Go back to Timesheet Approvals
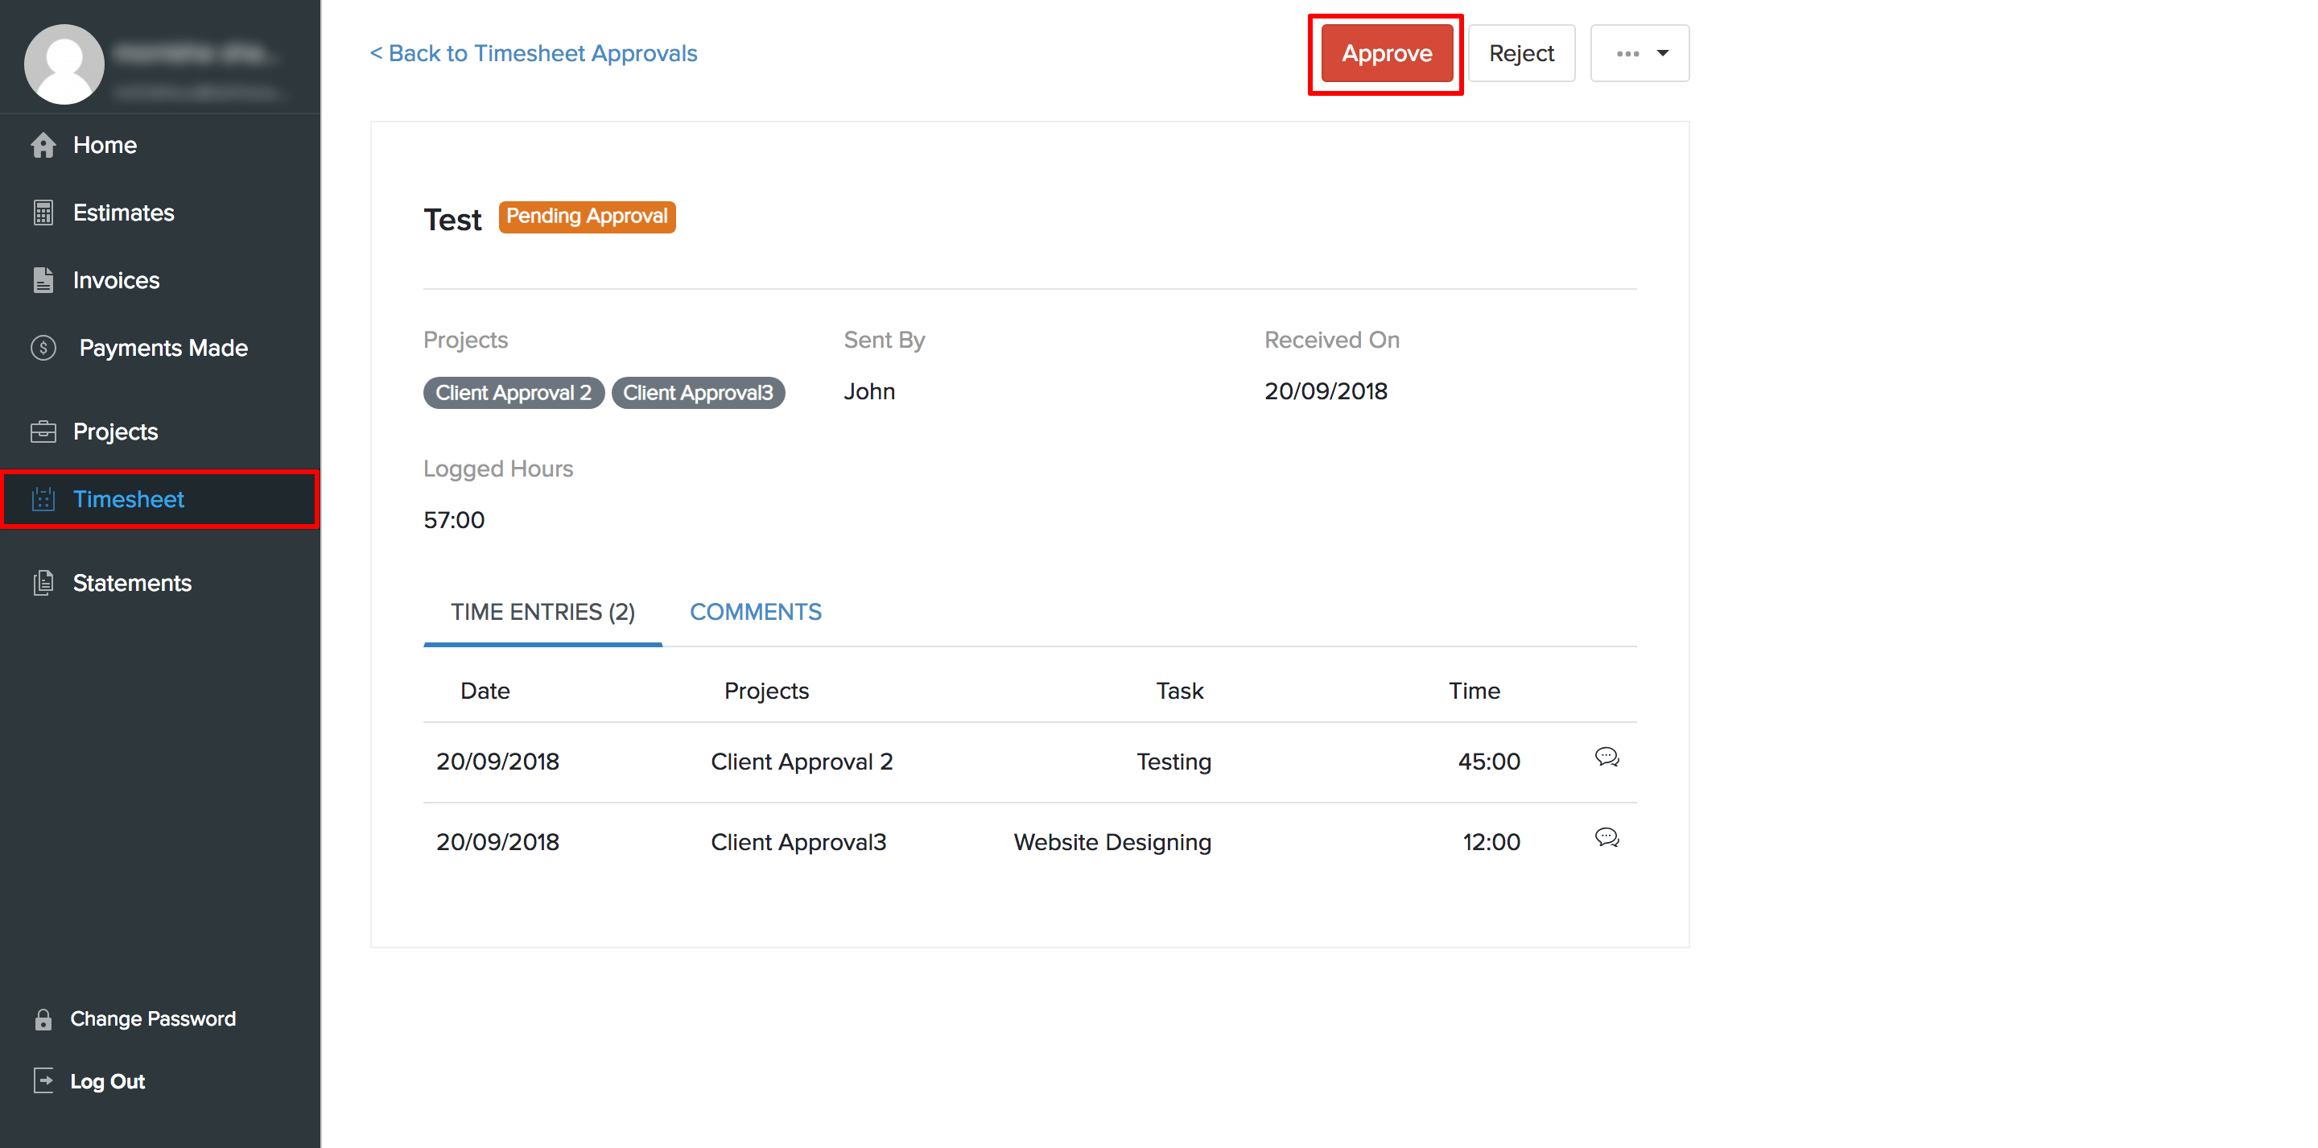 pyautogui.click(x=534, y=53)
